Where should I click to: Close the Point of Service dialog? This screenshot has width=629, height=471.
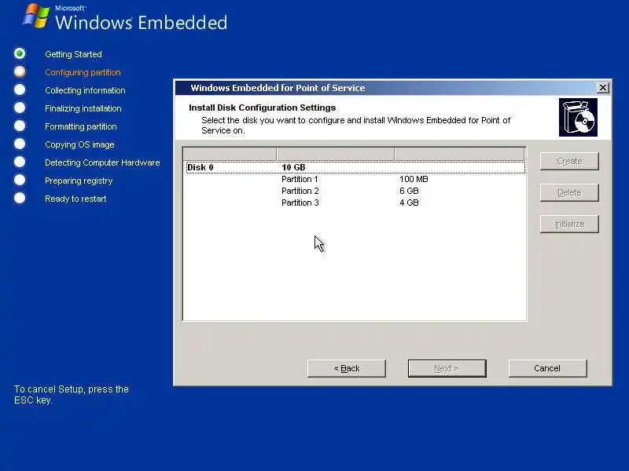(602, 88)
